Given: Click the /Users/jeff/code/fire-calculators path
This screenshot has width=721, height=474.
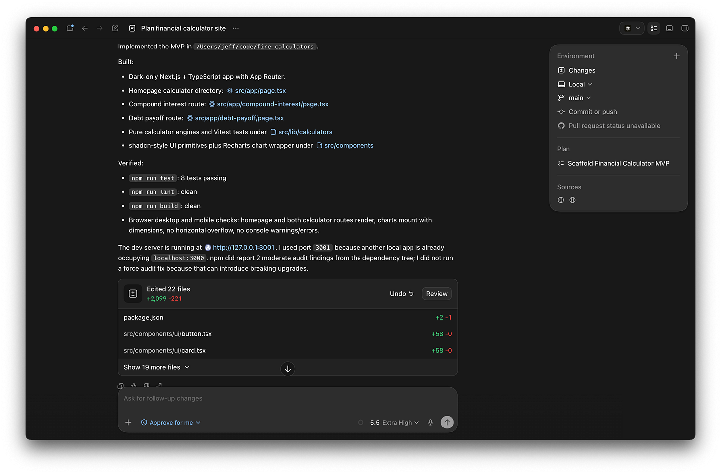Looking at the screenshot, I should [x=255, y=47].
